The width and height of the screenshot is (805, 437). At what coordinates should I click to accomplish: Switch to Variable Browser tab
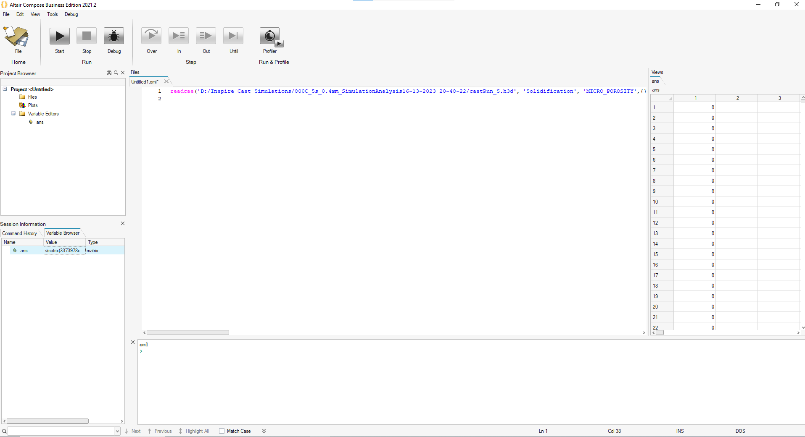click(63, 233)
